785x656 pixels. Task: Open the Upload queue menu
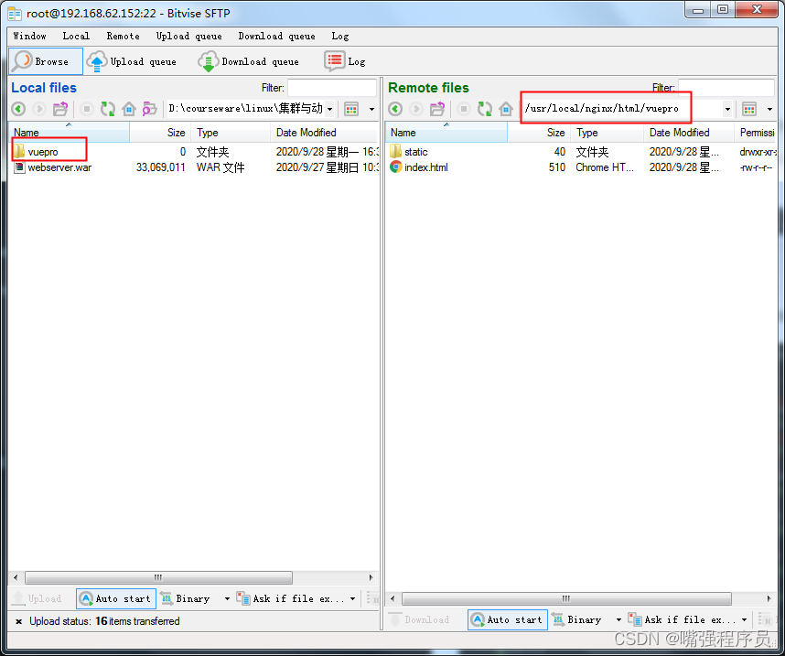click(188, 36)
